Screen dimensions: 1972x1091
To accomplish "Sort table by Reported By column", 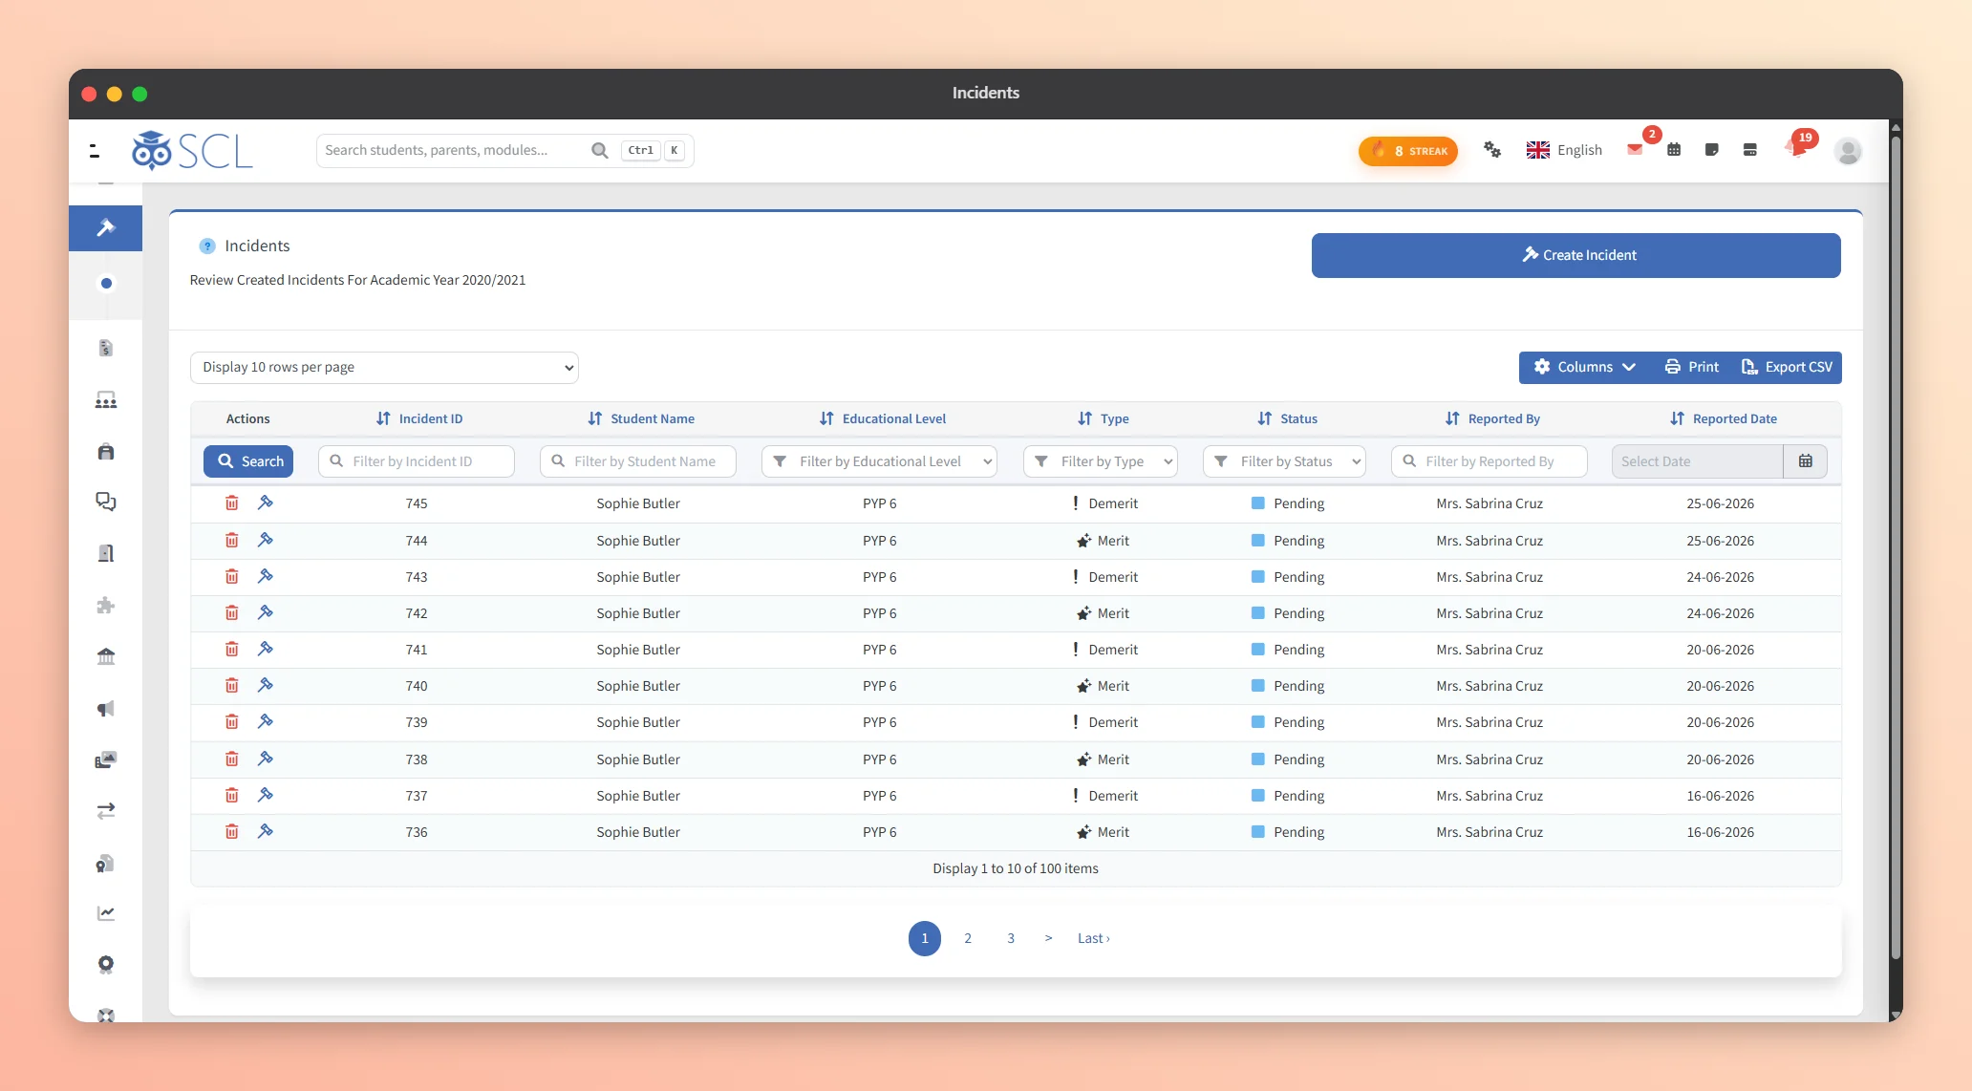I will tap(1492, 419).
